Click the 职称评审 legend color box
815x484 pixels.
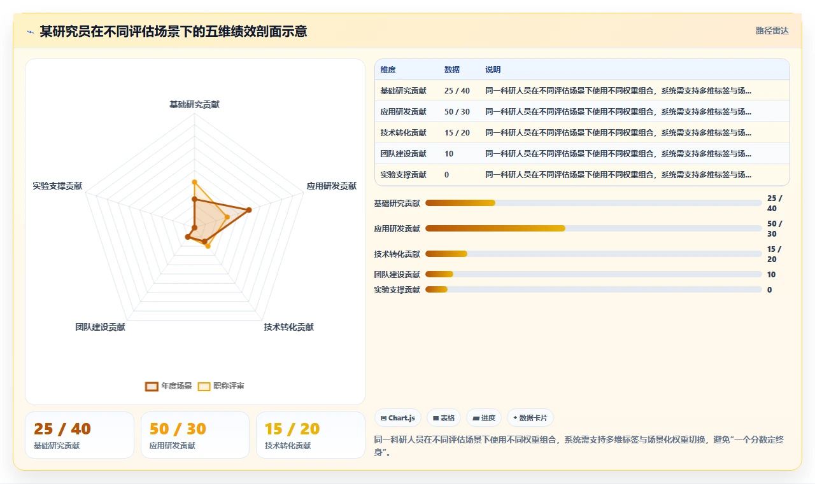click(204, 386)
